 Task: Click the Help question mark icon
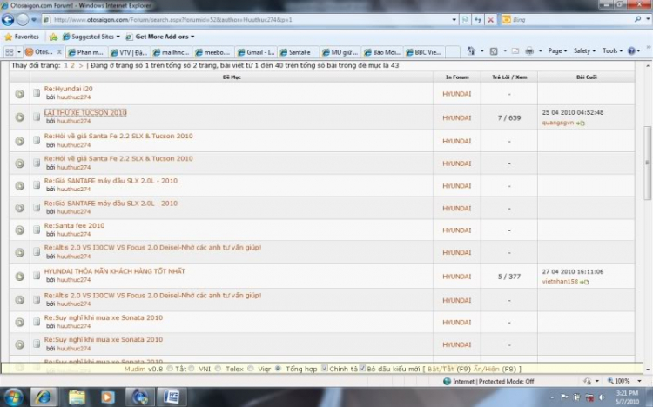tap(631, 50)
